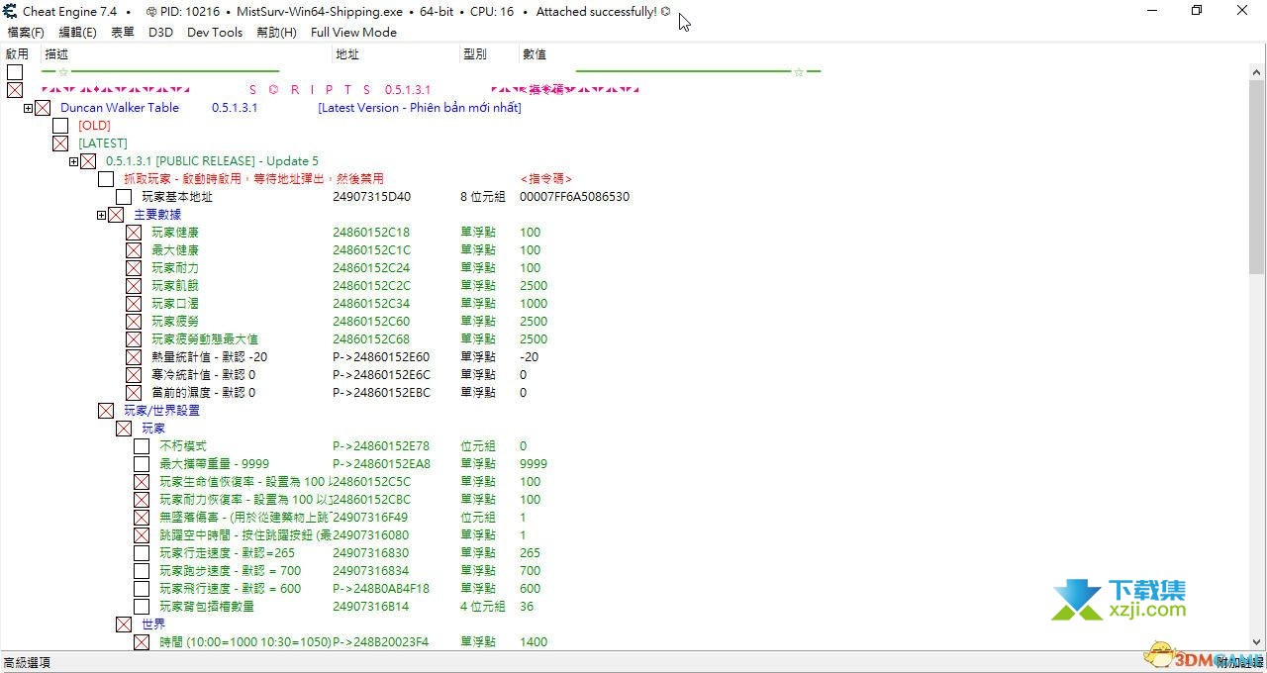
Task: Enable the 最大攜帶重量 - 9999 checkbox
Action: pos(142,464)
